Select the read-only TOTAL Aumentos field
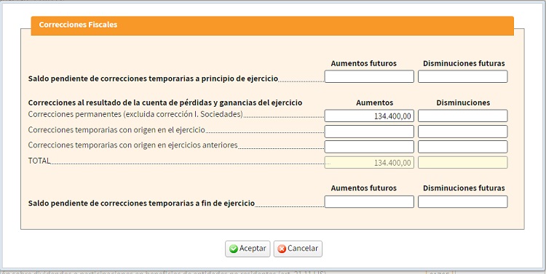The height and width of the screenshot is (274, 546). [369, 162]
